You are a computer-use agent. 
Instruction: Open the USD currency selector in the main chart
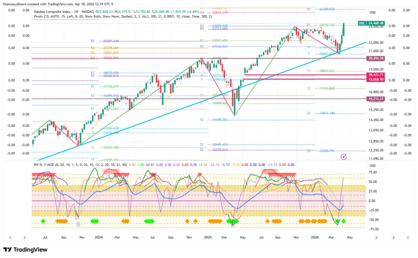point(372,13)
